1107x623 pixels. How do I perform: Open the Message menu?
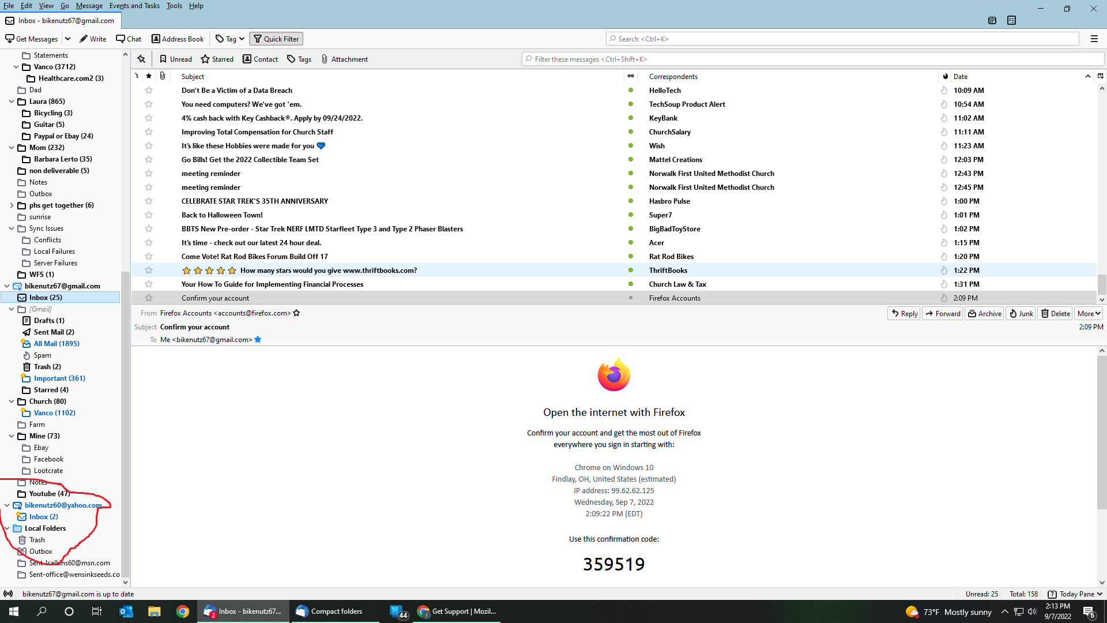pos(89,6)
